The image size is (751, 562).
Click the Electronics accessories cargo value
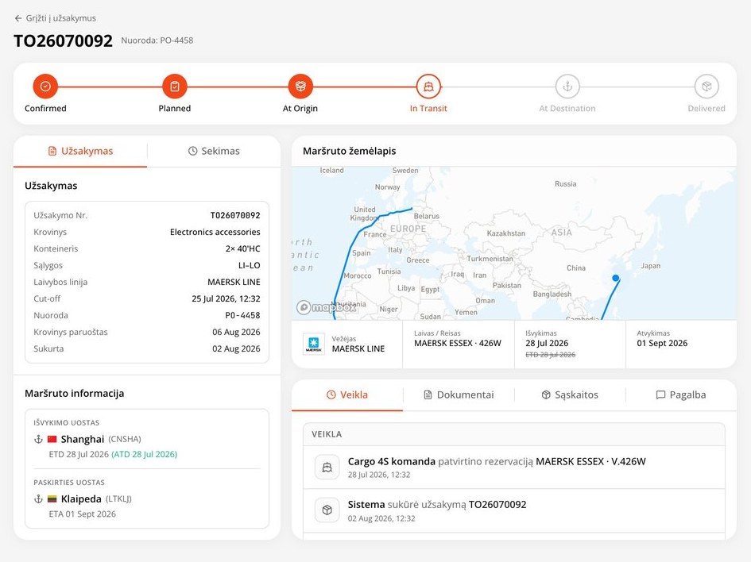point(215,232)
